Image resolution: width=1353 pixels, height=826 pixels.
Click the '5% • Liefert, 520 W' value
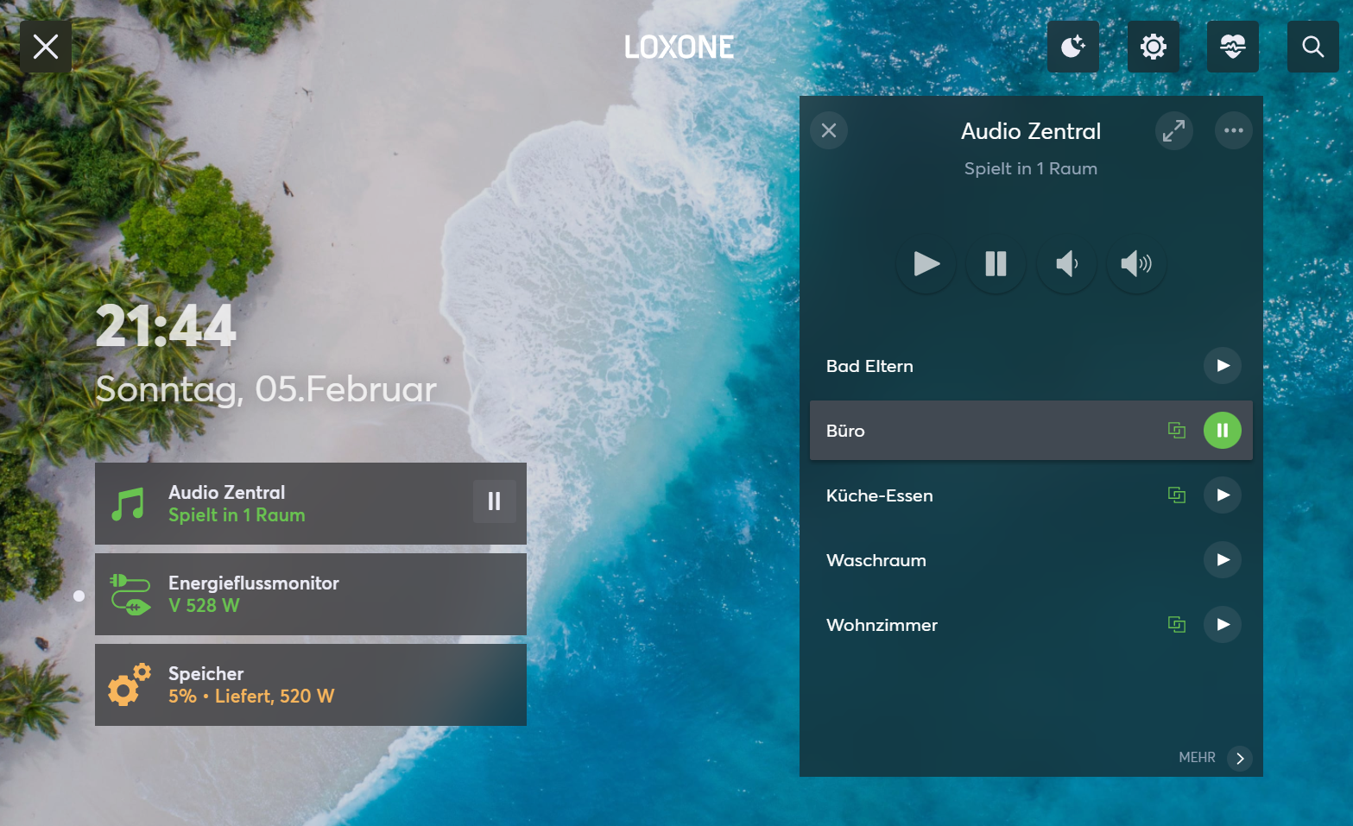coord(251,697)
